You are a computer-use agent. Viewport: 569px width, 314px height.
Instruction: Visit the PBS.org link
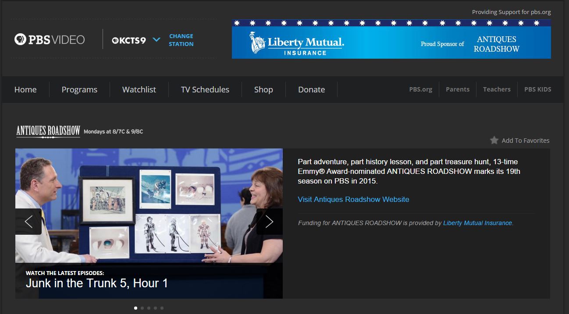point(420,89)
